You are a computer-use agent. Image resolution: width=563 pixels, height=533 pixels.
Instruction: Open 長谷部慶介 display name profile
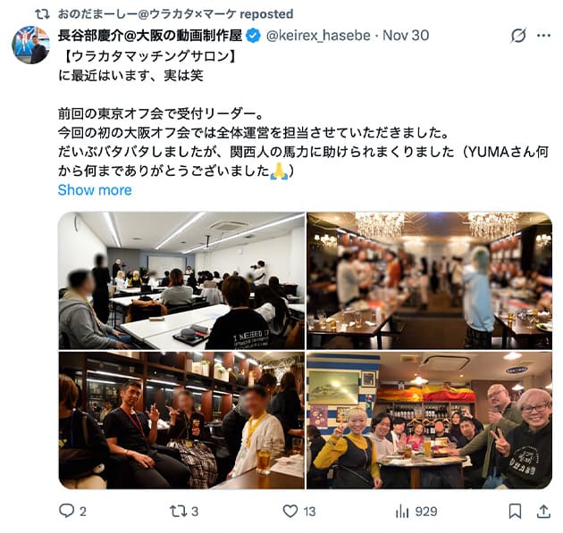(x=150, y=35)
